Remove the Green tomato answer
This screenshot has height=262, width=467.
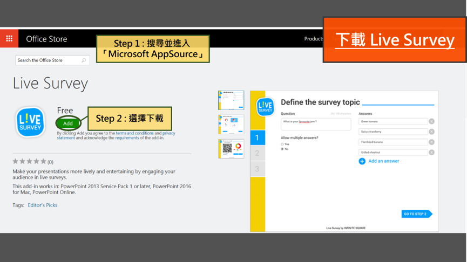pyautogui.click(x=431, y=121)
